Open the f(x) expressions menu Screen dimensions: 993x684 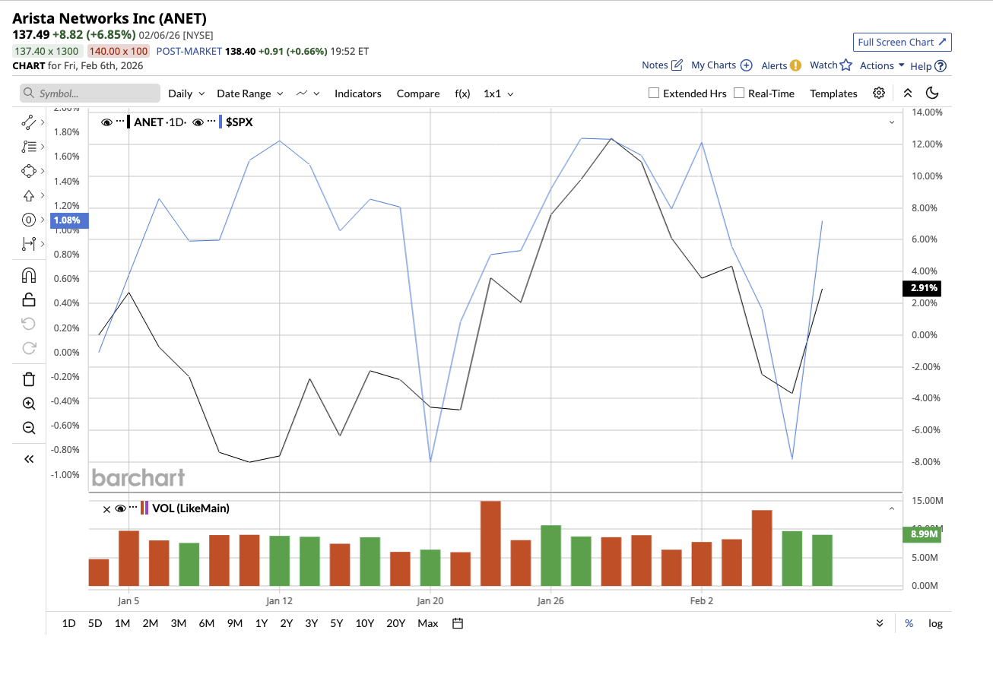[462, 93]
